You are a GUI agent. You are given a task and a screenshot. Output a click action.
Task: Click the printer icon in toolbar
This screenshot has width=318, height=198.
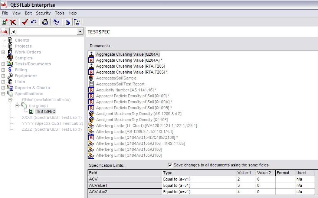coord(45,22)
